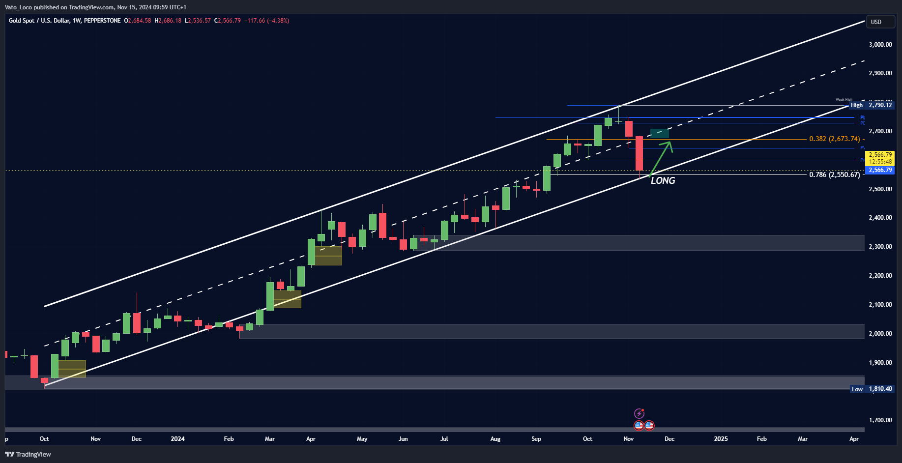Click the 1,700.00 price scale label

point(880,420)
